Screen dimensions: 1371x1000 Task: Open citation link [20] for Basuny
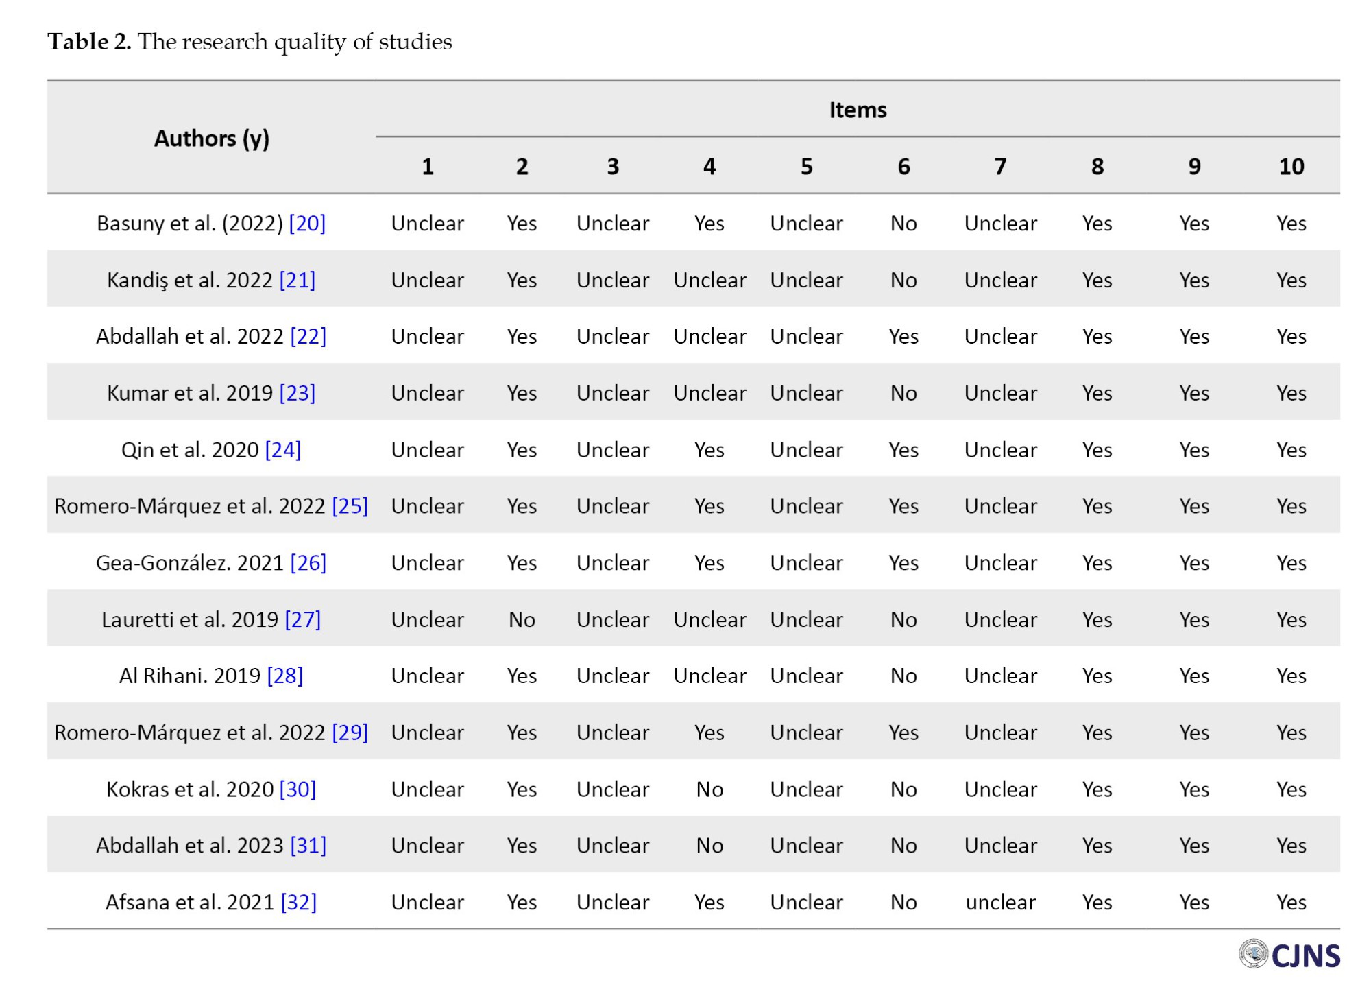point(307,224)
